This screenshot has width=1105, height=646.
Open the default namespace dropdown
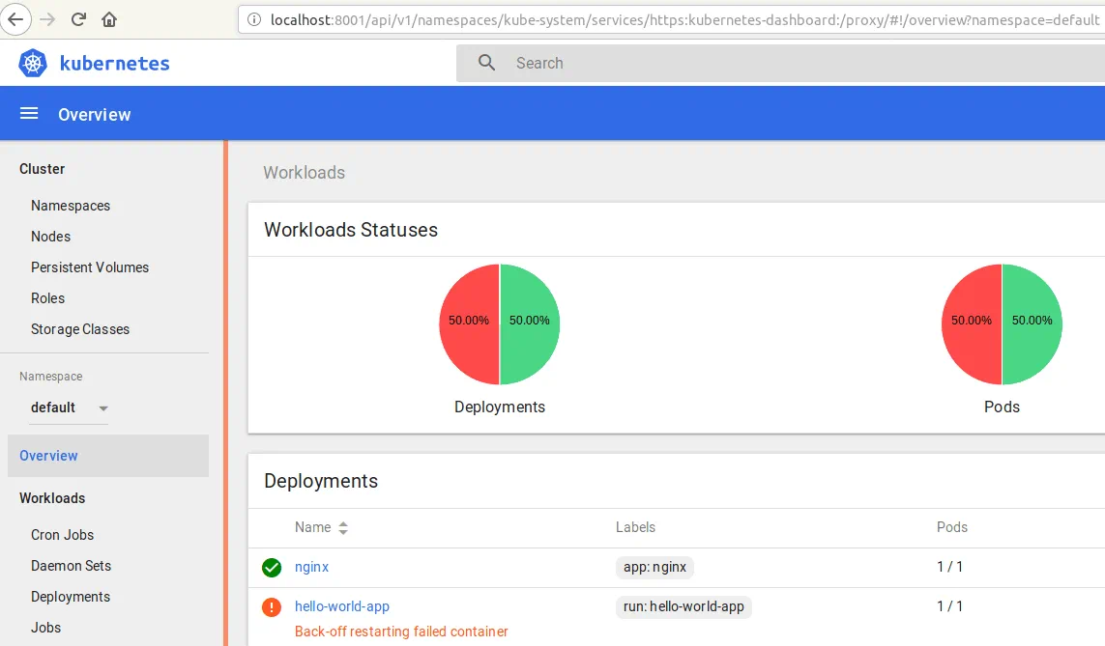69,407
